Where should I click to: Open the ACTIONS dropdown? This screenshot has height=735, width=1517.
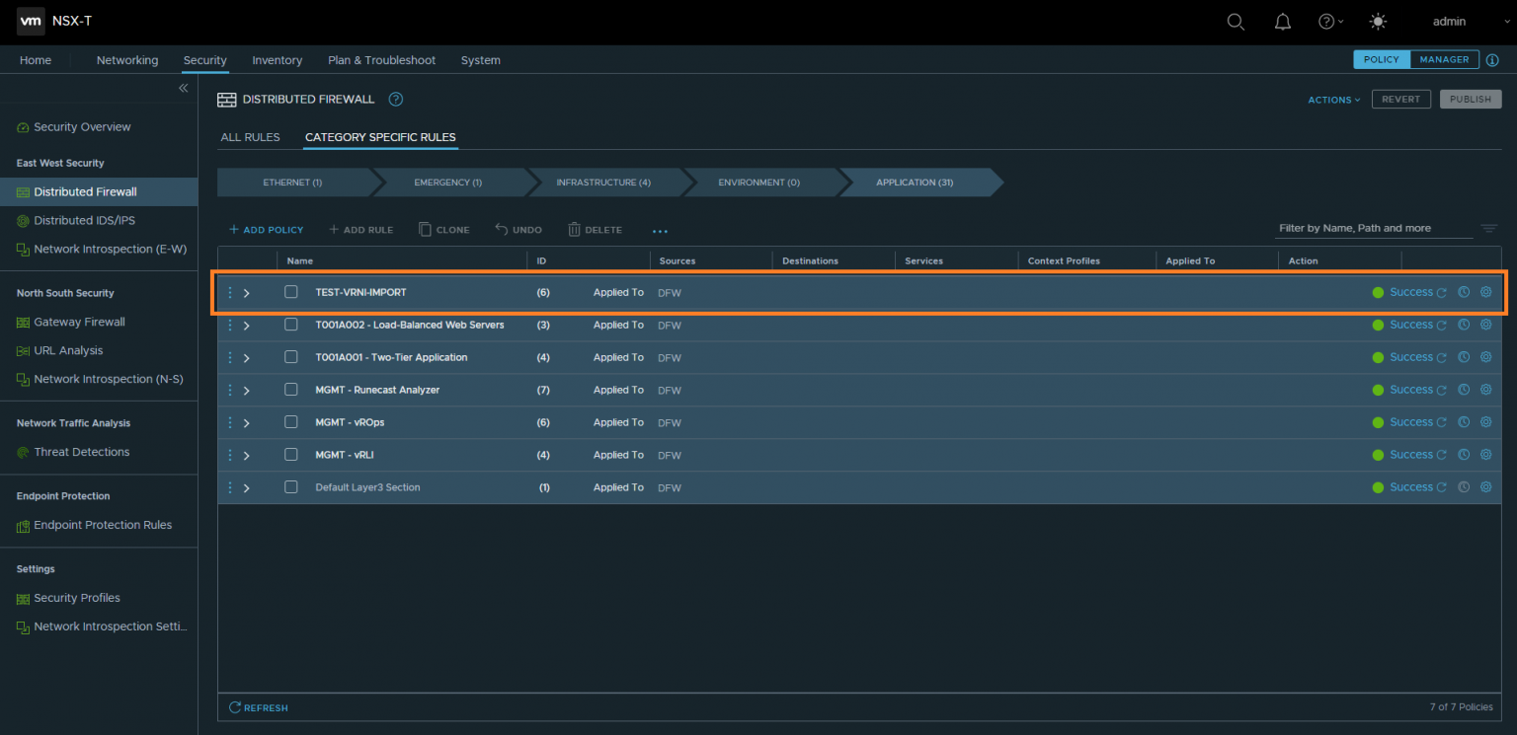point(1332,99)
